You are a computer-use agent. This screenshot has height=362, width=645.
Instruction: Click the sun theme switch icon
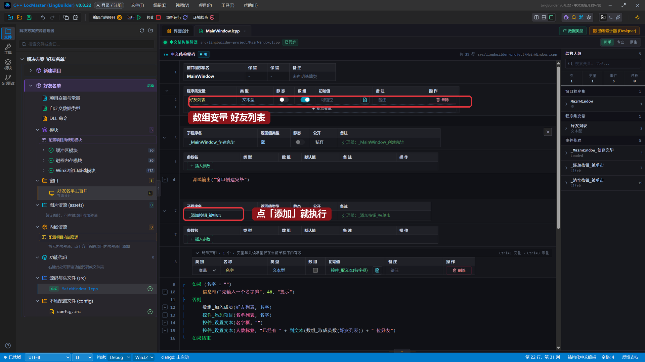[637, 17]
